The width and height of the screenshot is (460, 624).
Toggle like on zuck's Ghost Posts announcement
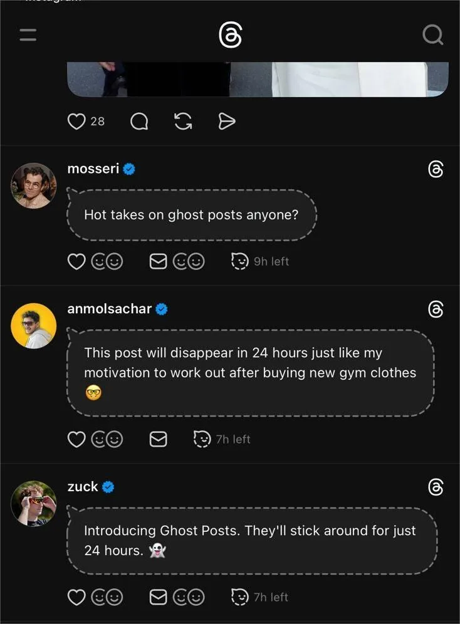pos(76,598)
